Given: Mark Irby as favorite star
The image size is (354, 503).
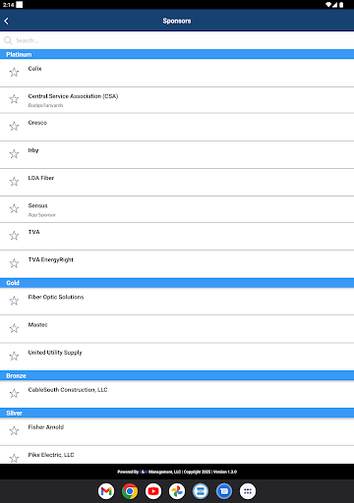Looking at the screenshot, I should tap(14, 153).
